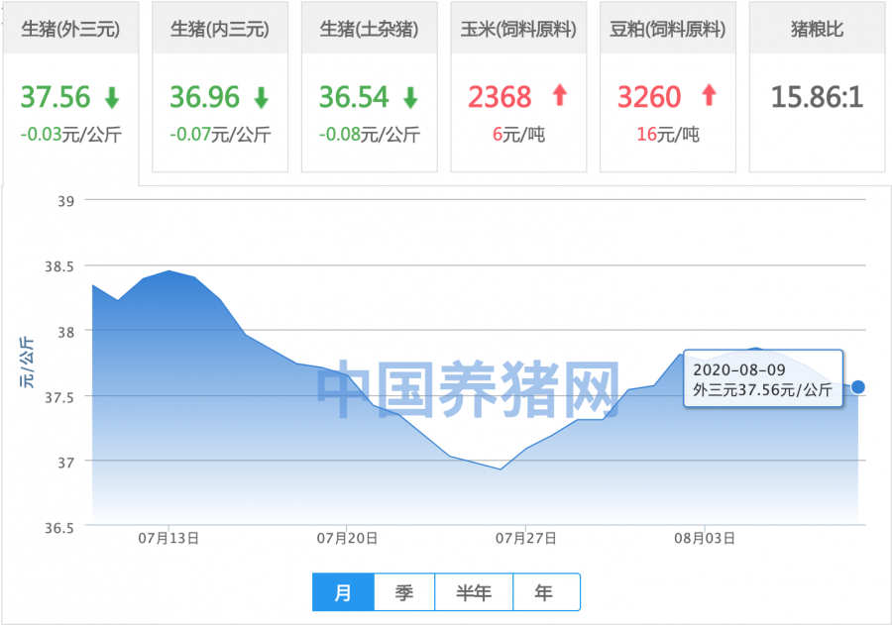Switch to the 季 quarterly view
The width and height of the screenshot is (892, 625).
[x=404, y=591]
